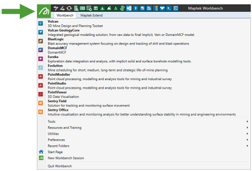The height and width of the screenshot is (171, 252).
Task: Click the refresh circular arrows icon
Action: coord(69,8)
